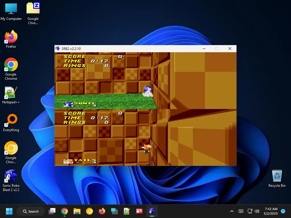Close the SRB2 v2.2.10 window
Viewport: 291px width, 218px height.
230,49
